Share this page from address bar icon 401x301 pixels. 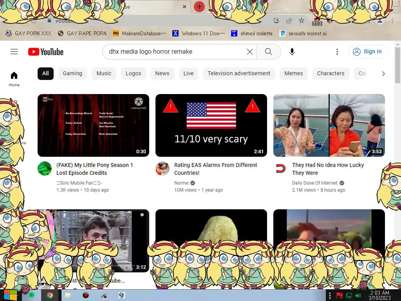point(289,21)
